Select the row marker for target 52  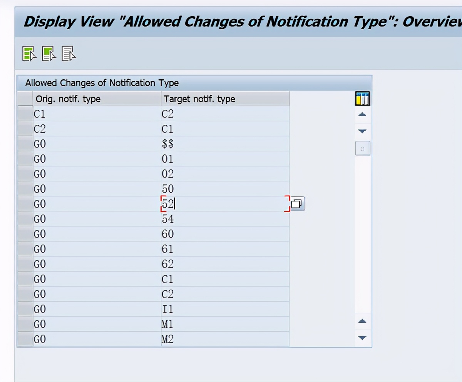coord(25,204)
